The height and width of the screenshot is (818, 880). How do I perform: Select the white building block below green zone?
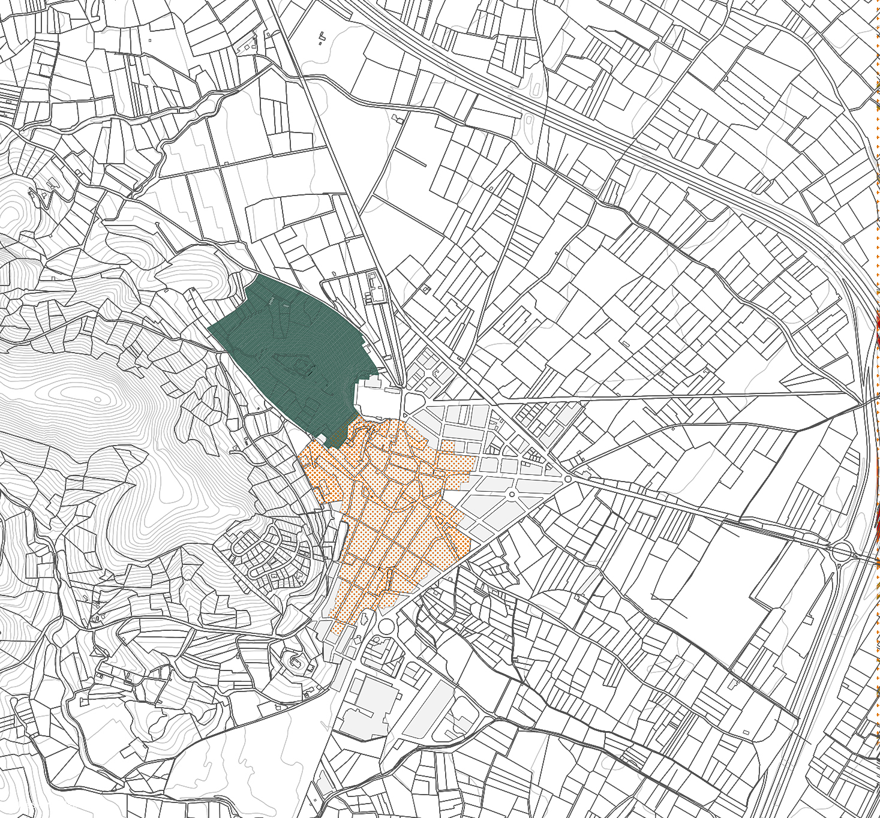click(x=377, y=398)
